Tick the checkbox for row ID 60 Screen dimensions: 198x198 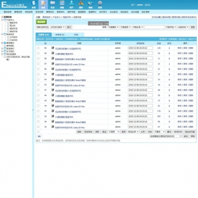pyautogui.click(x=38, y=48)
